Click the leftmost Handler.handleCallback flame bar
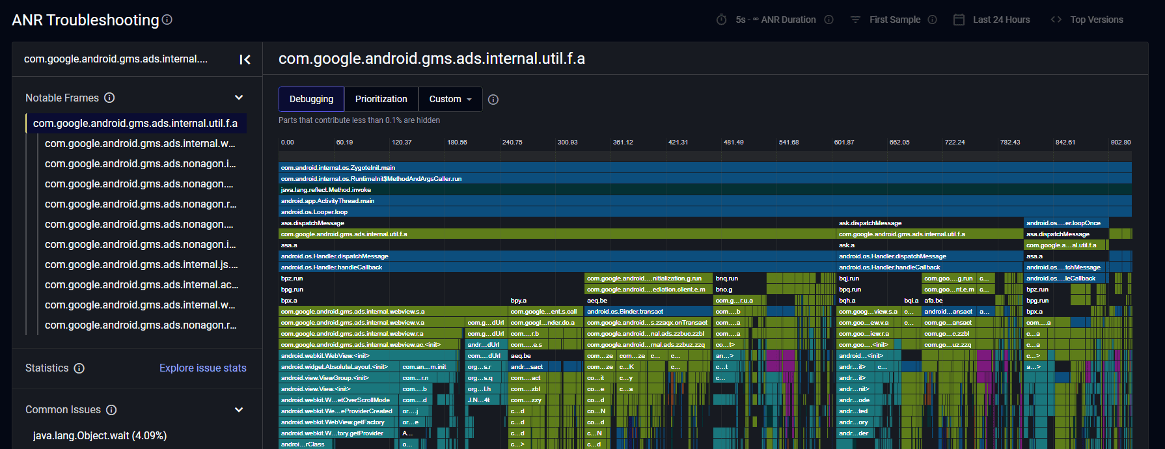 (x=557, y=267)
